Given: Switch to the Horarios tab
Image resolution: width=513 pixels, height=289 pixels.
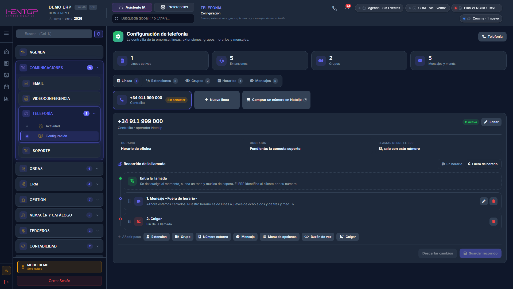Looking at the screenshot, I should (x=230, y=81).
